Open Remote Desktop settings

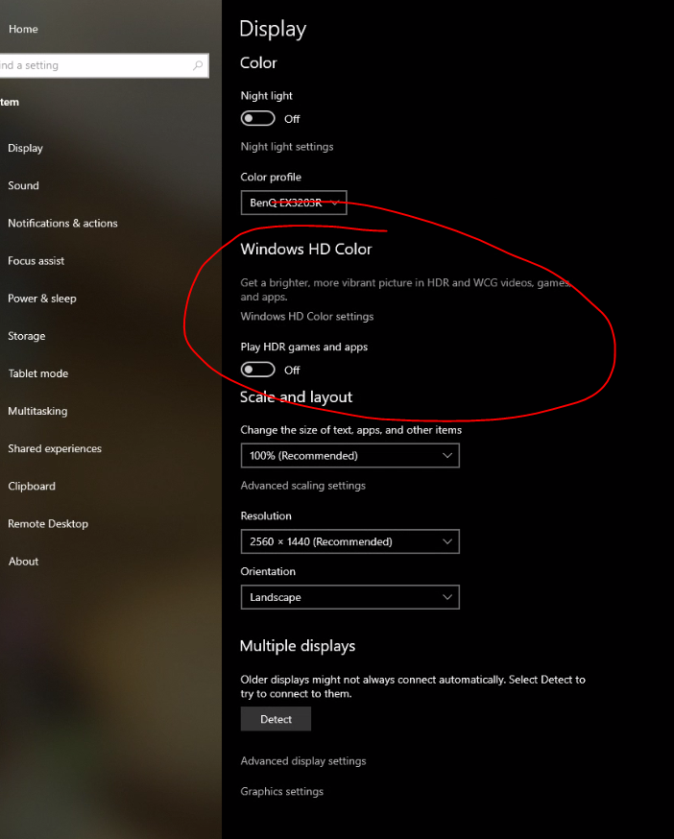pyautogui.click(x=48, y=524)
